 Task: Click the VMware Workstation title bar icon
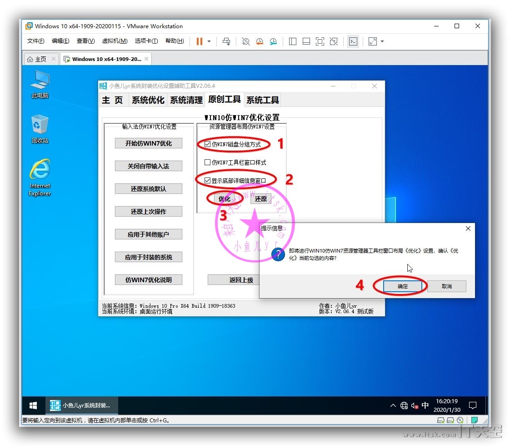click(29, 26)
